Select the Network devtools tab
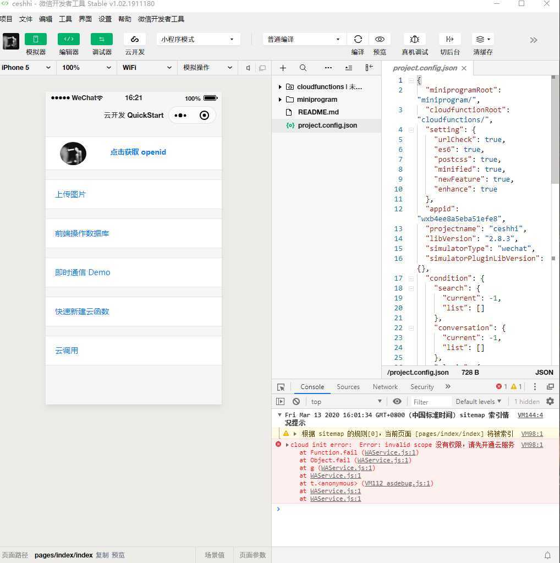This screenshot has height=563, width=560. tap(385, 387)
